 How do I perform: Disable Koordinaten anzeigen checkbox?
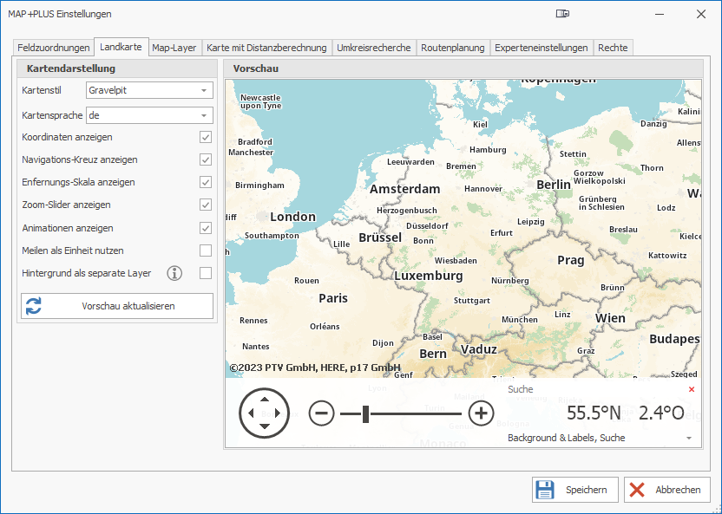click(206, 137)
